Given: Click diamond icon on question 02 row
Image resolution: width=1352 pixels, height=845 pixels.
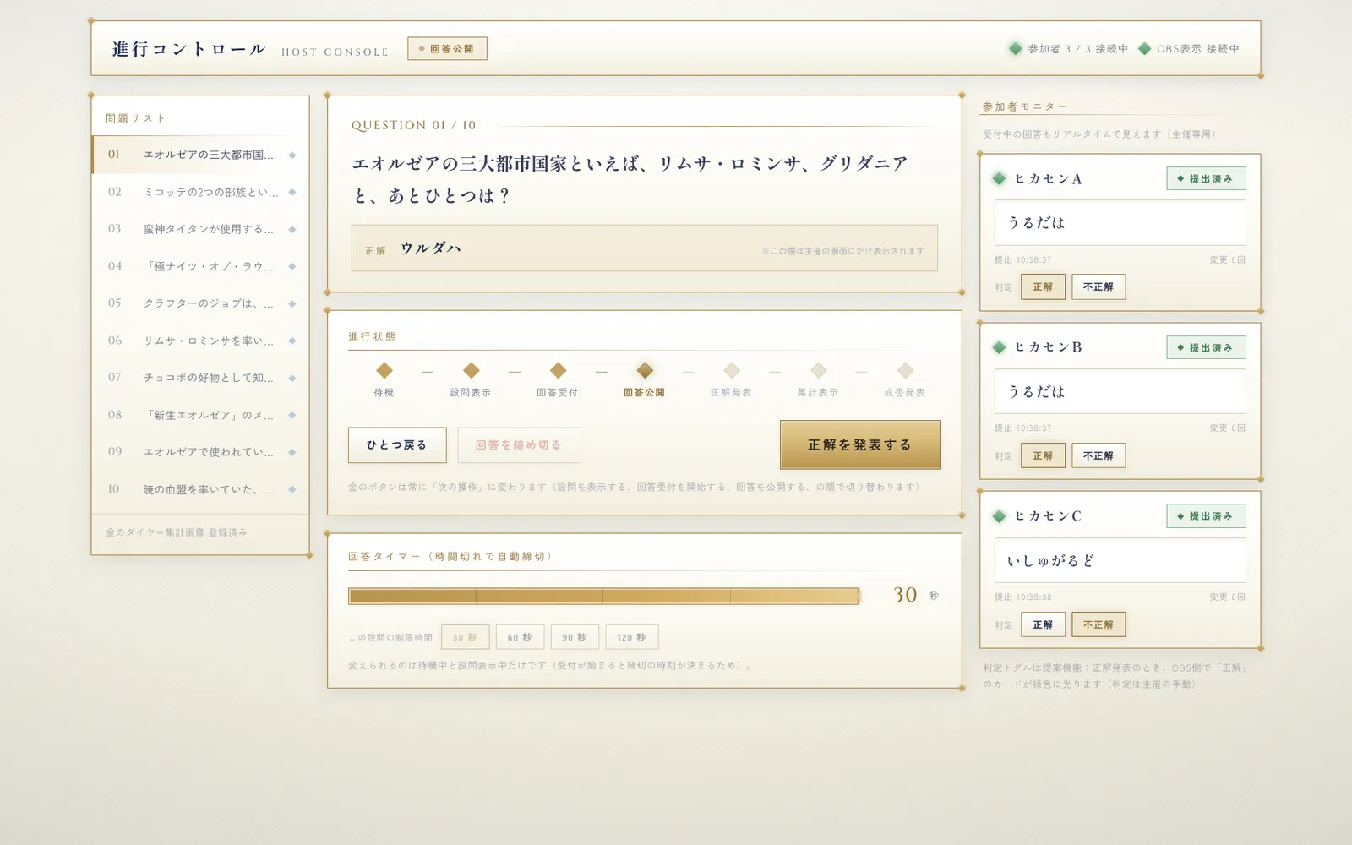Looking at the screenshot, I should (292, 192).
